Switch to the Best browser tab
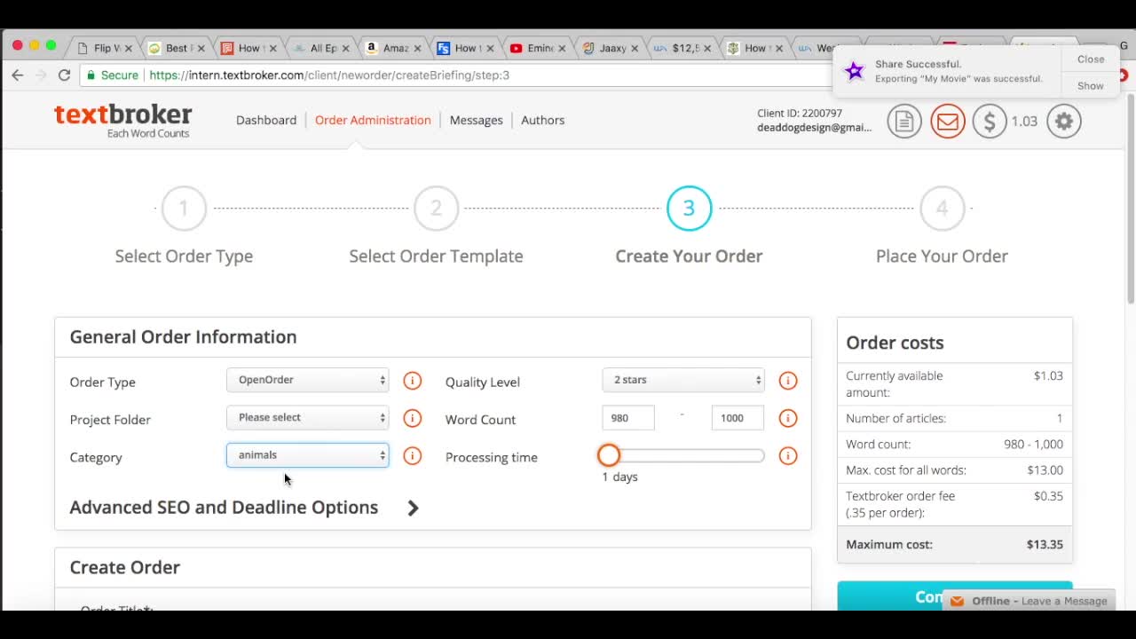The image size is (1136, 639). [x=176, y=48]
